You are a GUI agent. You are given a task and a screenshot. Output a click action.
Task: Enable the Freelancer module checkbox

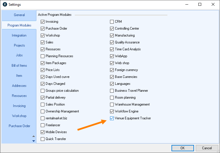(x=43, y=125)
